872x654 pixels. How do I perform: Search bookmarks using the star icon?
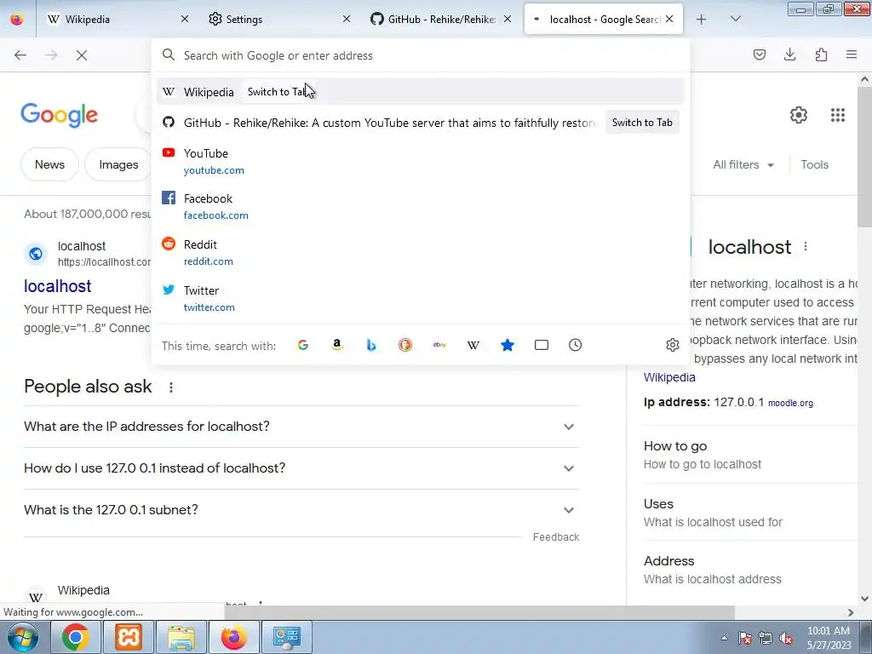click(x=508, y=346)
